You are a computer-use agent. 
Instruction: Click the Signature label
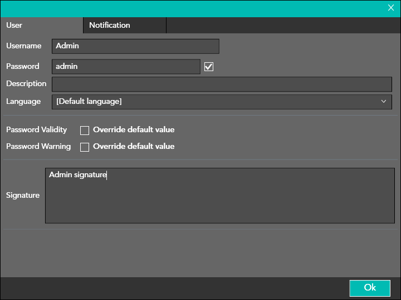click(x=23, y=196)
